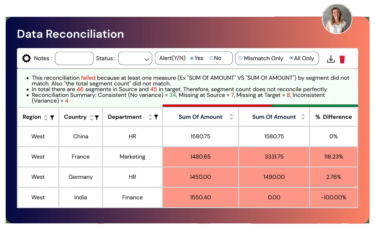Select source amount 1480.65 cell
The image size is (375, 229).
pos(200,157)
